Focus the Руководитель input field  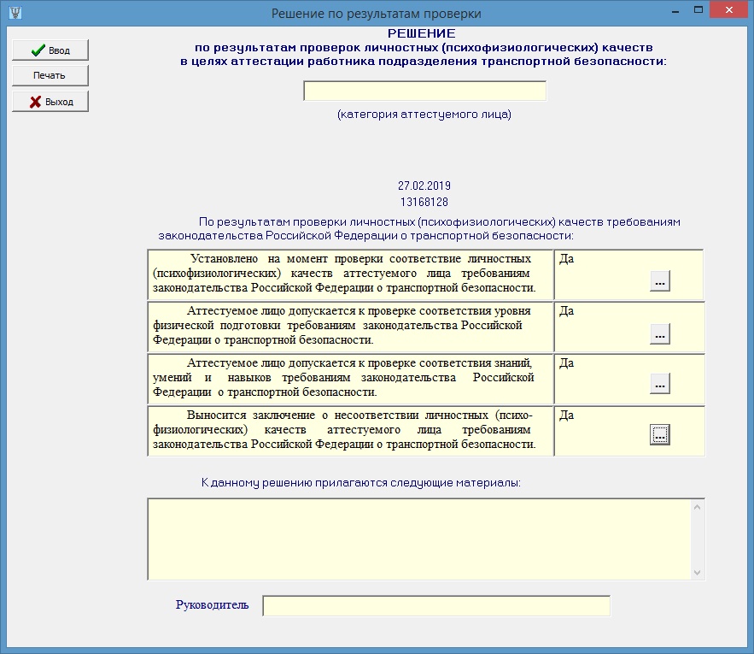coord(435,606)
